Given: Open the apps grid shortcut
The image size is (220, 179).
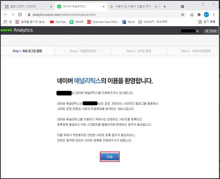Looking at the screenshot, I should click(x=8, y=22).
